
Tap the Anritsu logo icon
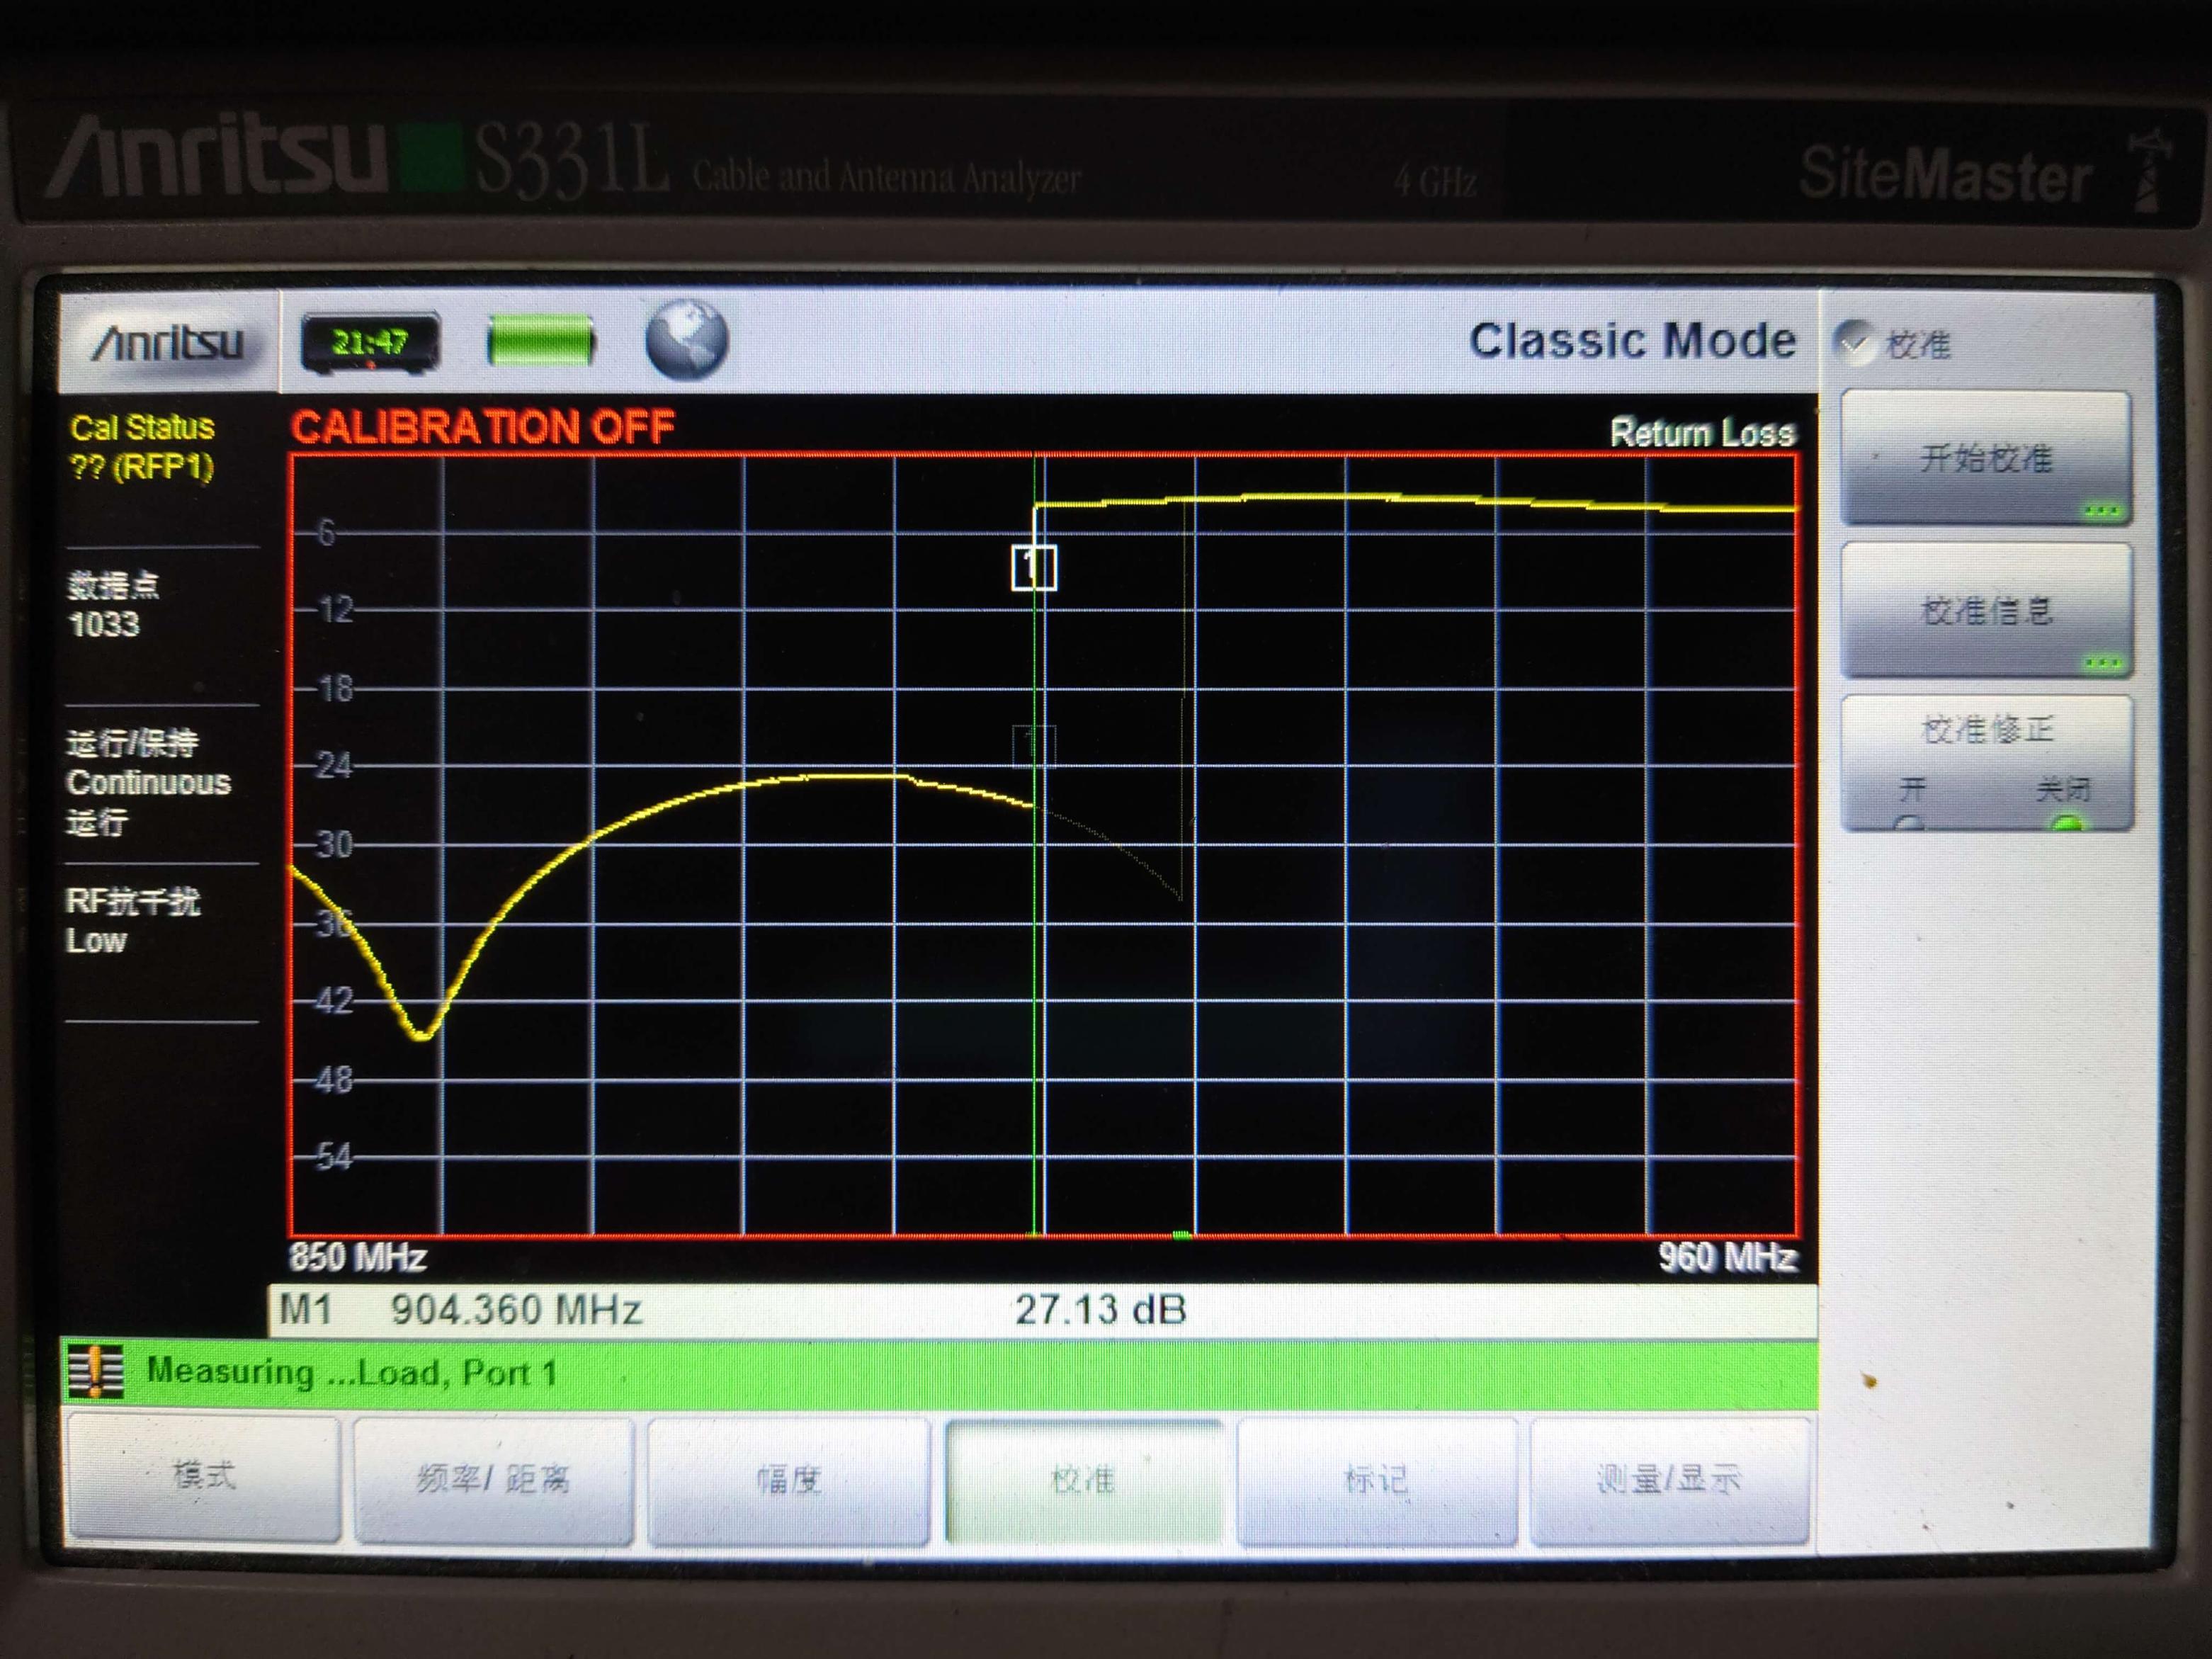[x=168, y=343]
